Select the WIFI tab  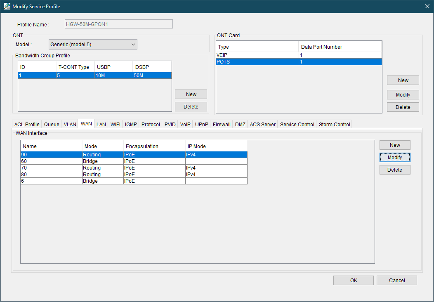pos(115,124)
